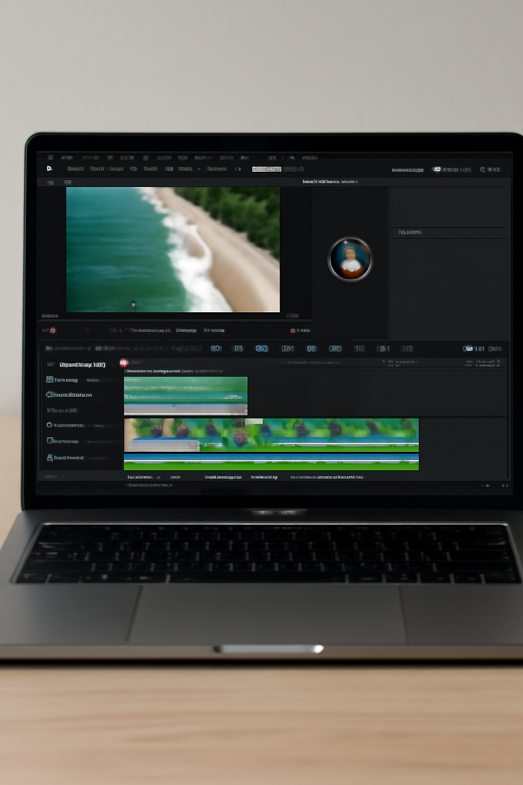Select the first text tab right of the D logo

[x=75, y=169]
